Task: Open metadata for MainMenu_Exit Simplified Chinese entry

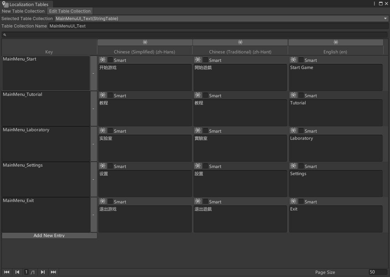Action: 103,201
